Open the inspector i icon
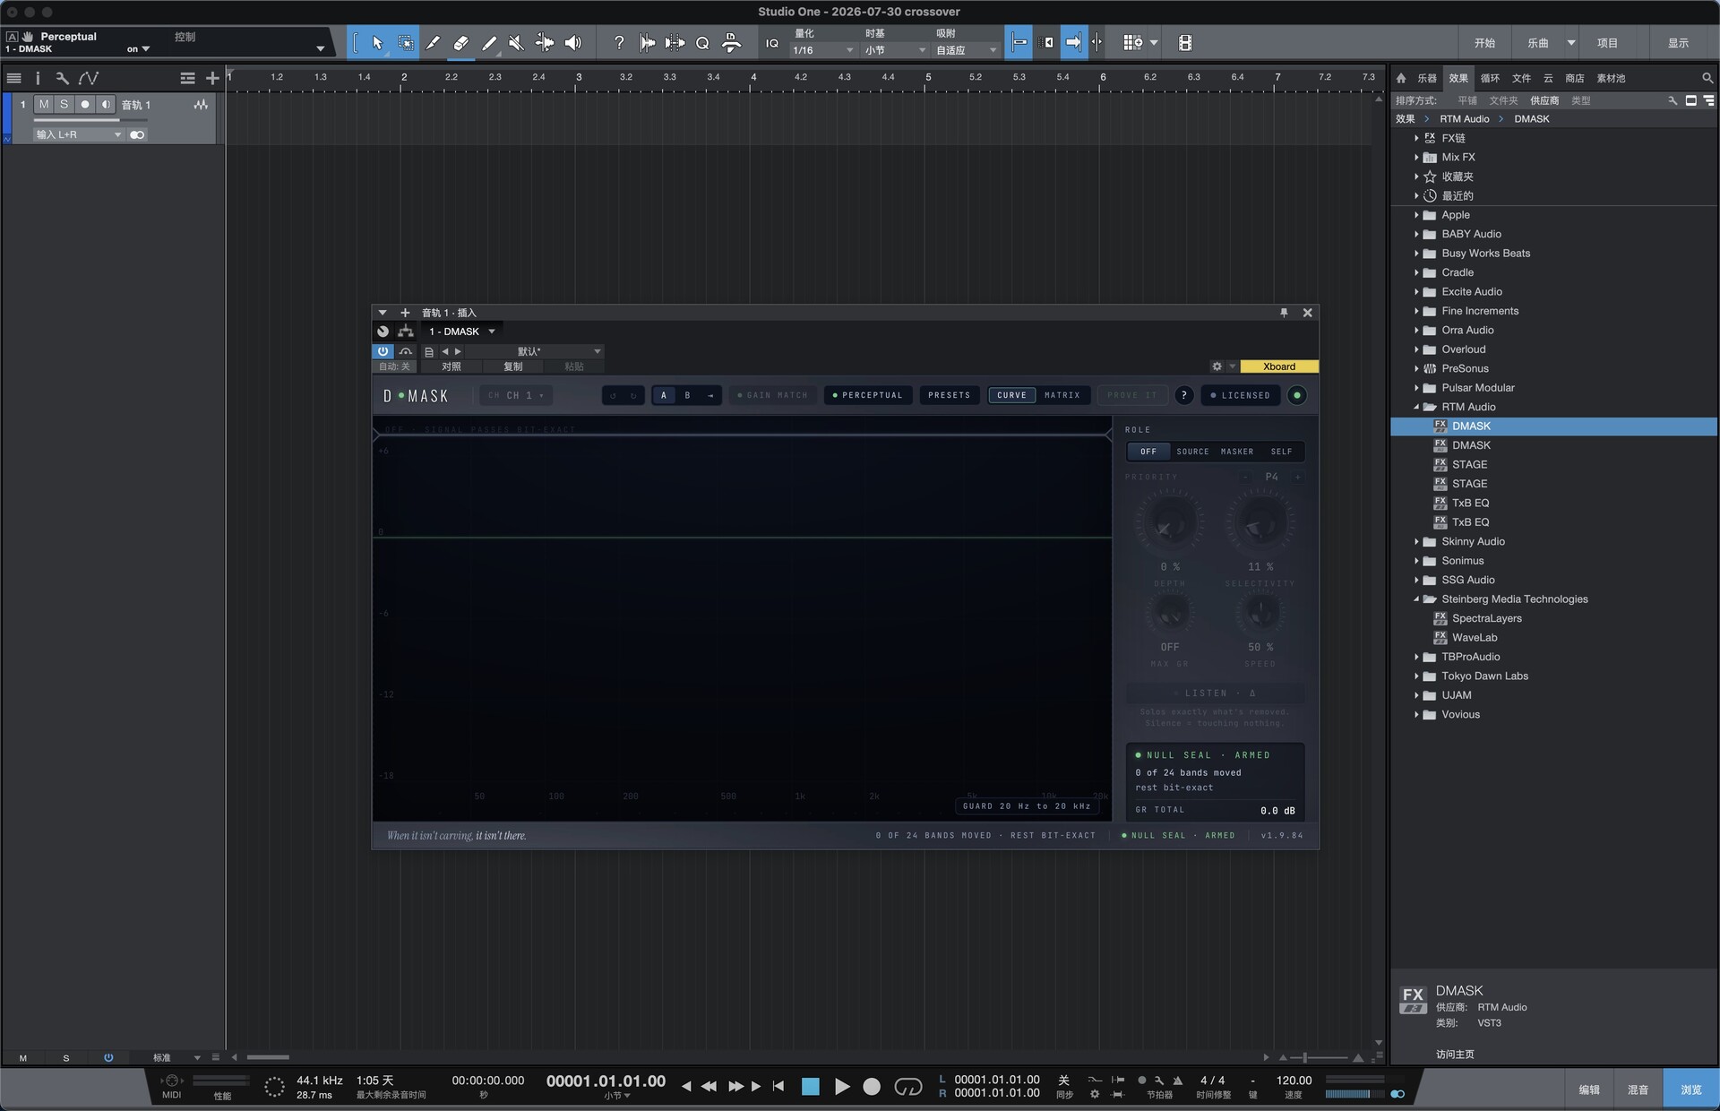The image size is (1720, 1111). [x=38, y=78]
